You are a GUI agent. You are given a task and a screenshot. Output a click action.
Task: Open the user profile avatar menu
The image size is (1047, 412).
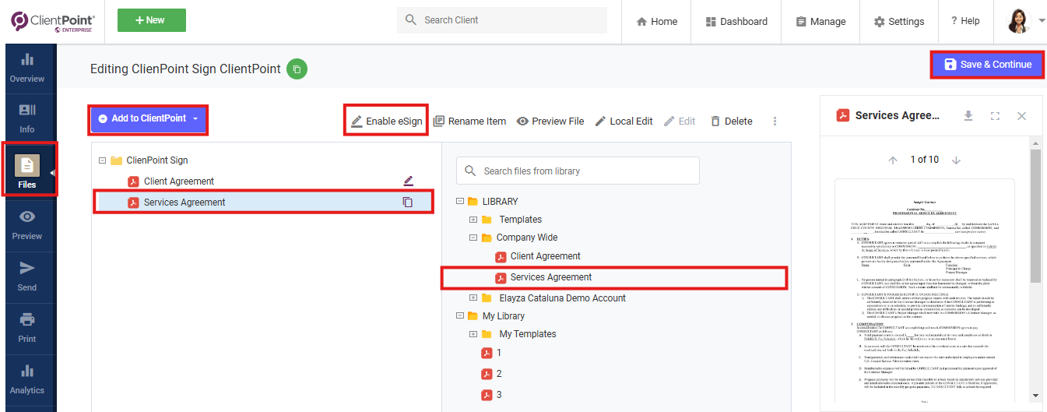click(1018, 21)
